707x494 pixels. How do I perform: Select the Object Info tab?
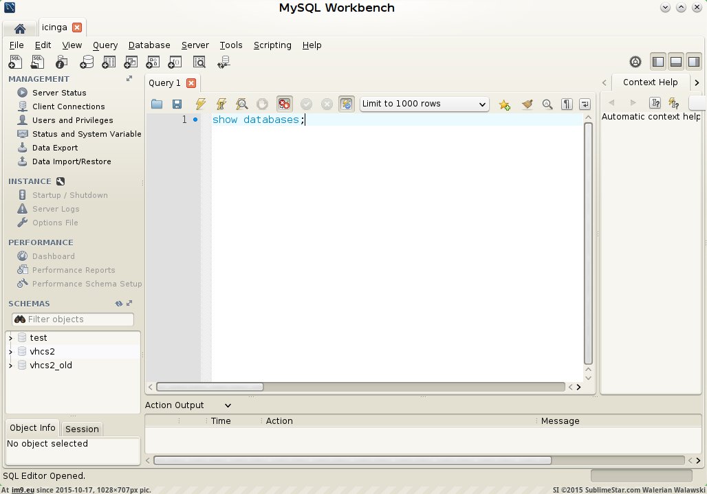click(32, 428)
